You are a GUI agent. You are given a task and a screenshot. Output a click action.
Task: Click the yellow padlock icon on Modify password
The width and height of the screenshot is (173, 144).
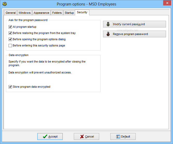click(x=108, y=24)
